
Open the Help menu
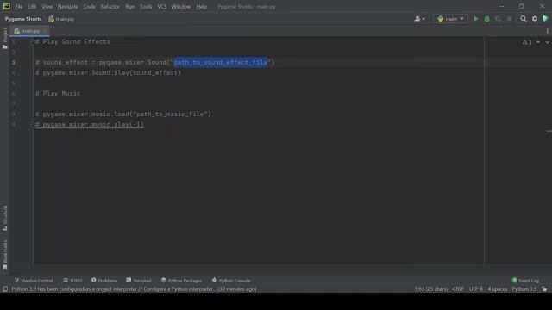pyautogui.click(x=201, y=7)
